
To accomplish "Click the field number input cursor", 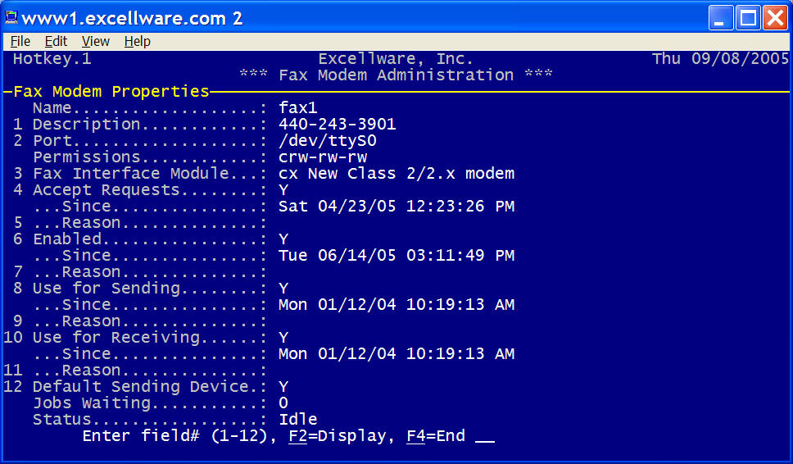I will tap(485, 439).
